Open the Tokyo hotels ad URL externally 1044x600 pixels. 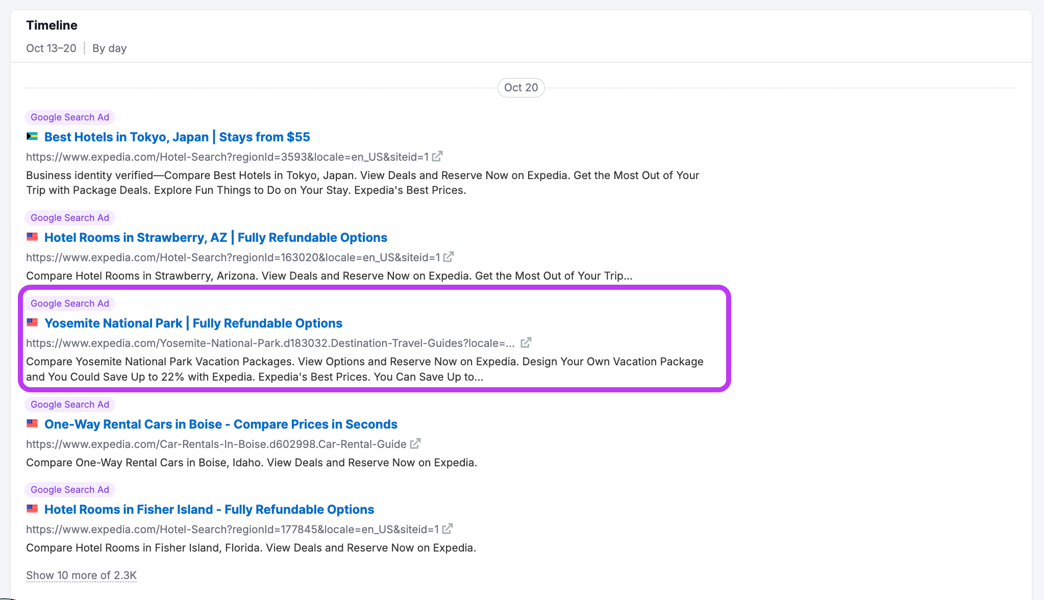(437, 156)
